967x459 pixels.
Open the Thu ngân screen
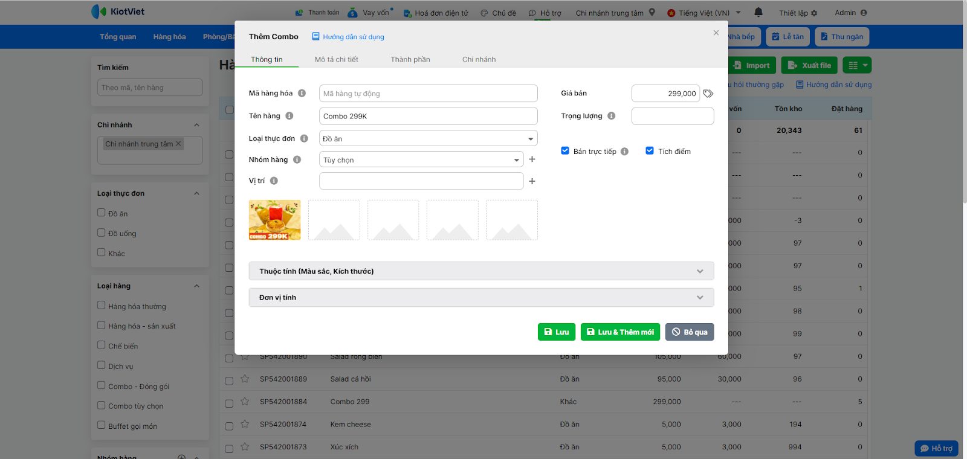[842, 37]
